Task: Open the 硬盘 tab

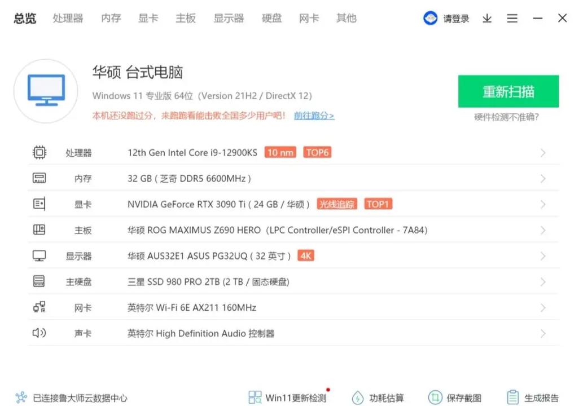Action: tap(271, 18)
